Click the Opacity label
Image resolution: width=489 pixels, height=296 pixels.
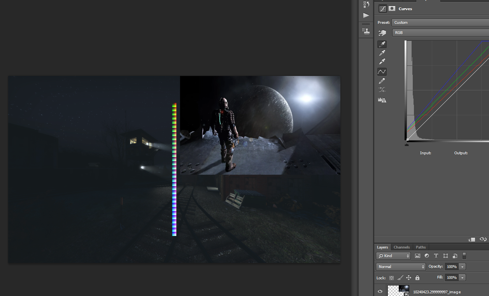point(435,267)
